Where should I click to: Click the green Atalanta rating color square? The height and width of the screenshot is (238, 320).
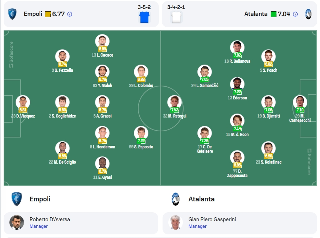pos(274,14)
